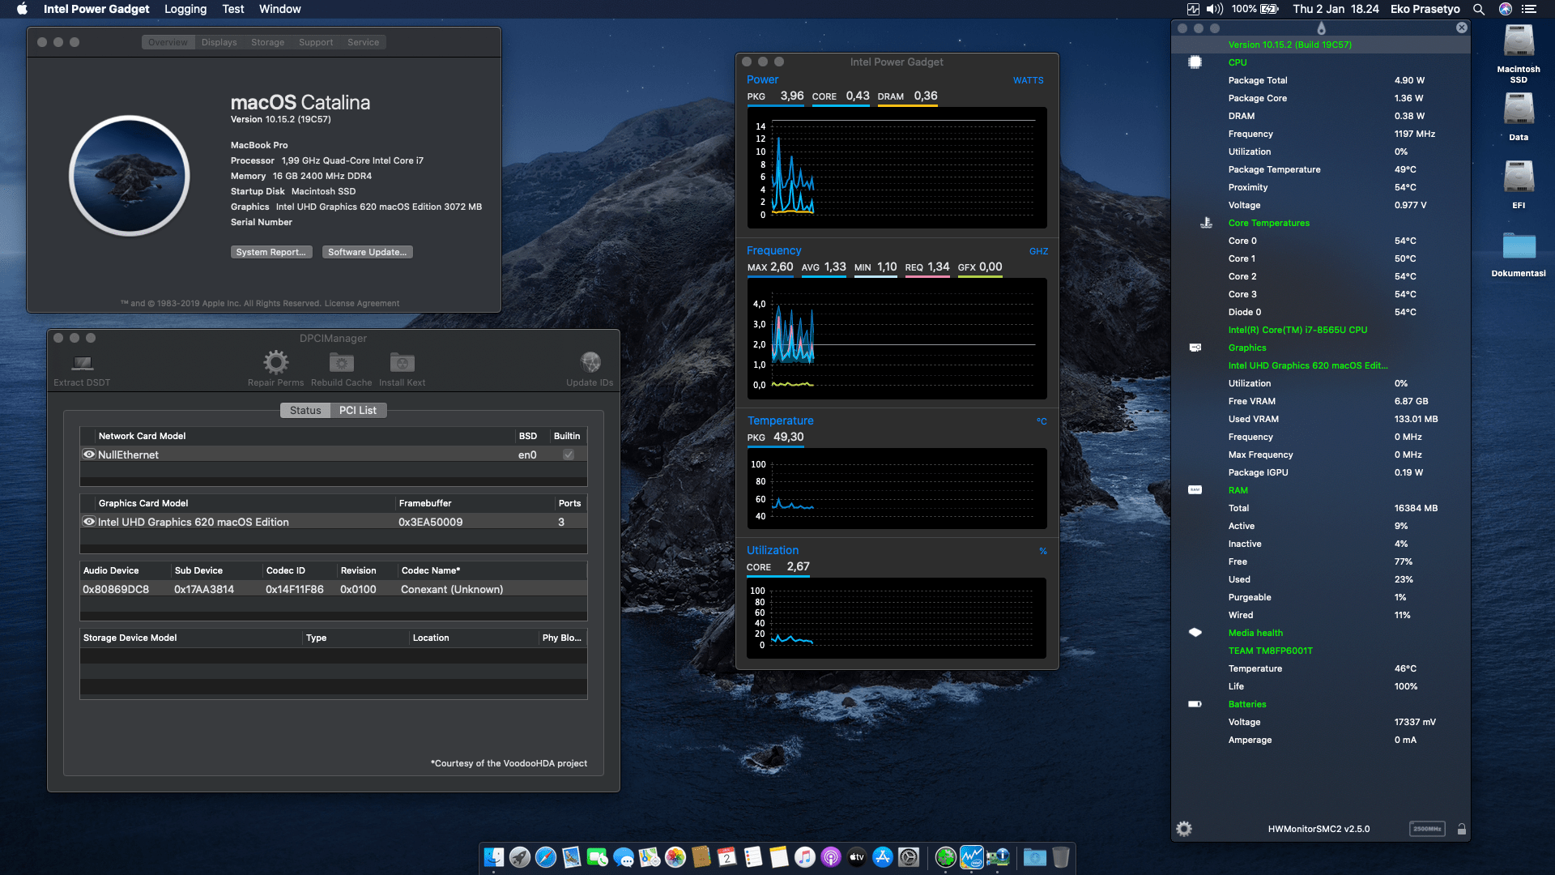
Task: Open the Test menu in menu bar
Action: click(233, 9)
